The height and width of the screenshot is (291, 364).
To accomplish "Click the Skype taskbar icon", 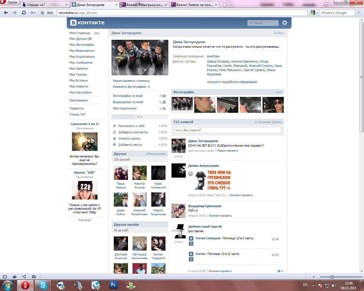I will point(43,285).
